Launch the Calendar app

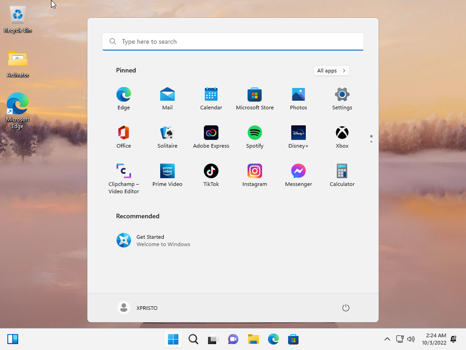click(x=211, y=98)
